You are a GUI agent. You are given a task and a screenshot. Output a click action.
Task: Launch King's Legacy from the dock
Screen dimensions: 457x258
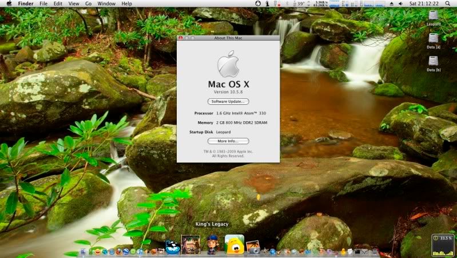coord(190,244)
